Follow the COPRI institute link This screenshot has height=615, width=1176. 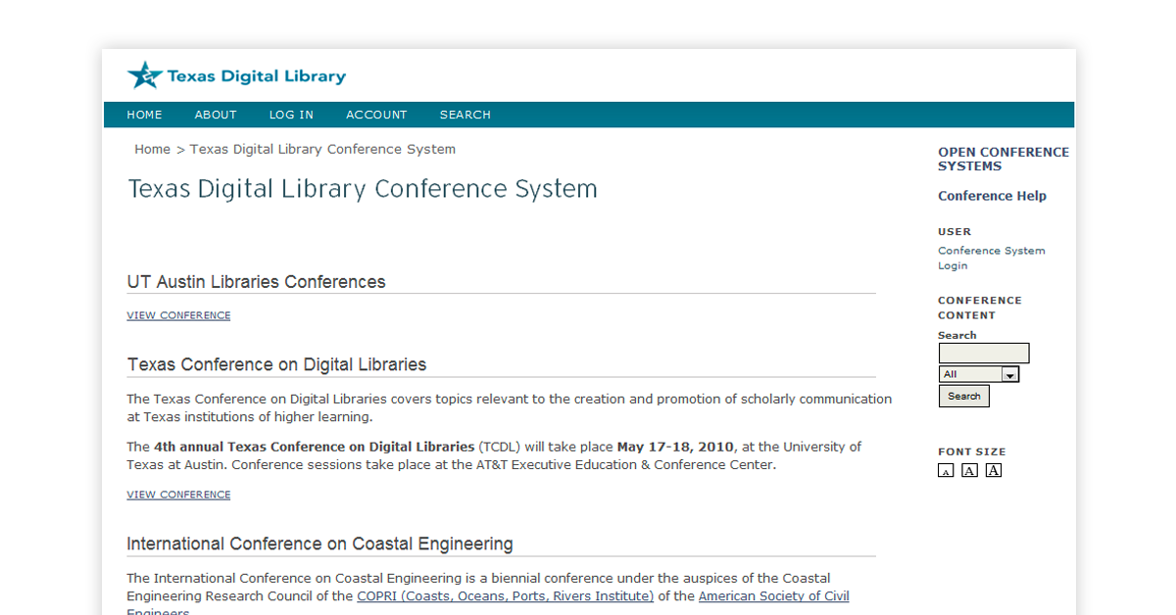pos(505,595)
